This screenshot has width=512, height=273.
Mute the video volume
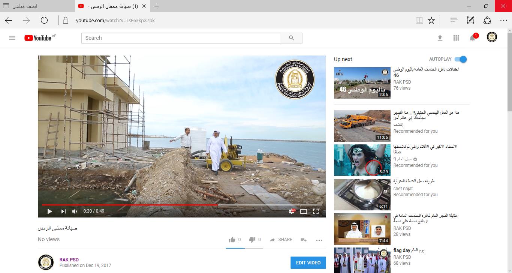coord(75,211)
